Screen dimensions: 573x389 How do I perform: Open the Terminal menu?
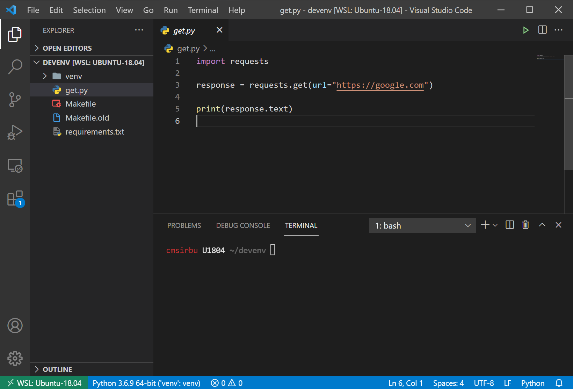[203, 10]
